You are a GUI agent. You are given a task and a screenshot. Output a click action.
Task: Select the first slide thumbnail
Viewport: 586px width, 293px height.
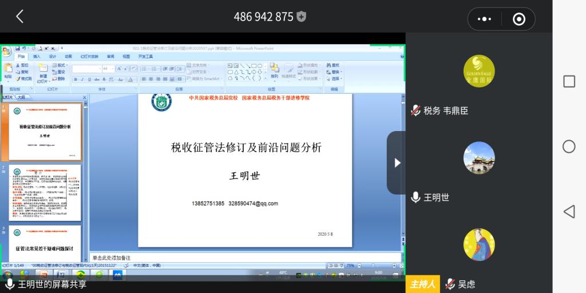44,132
